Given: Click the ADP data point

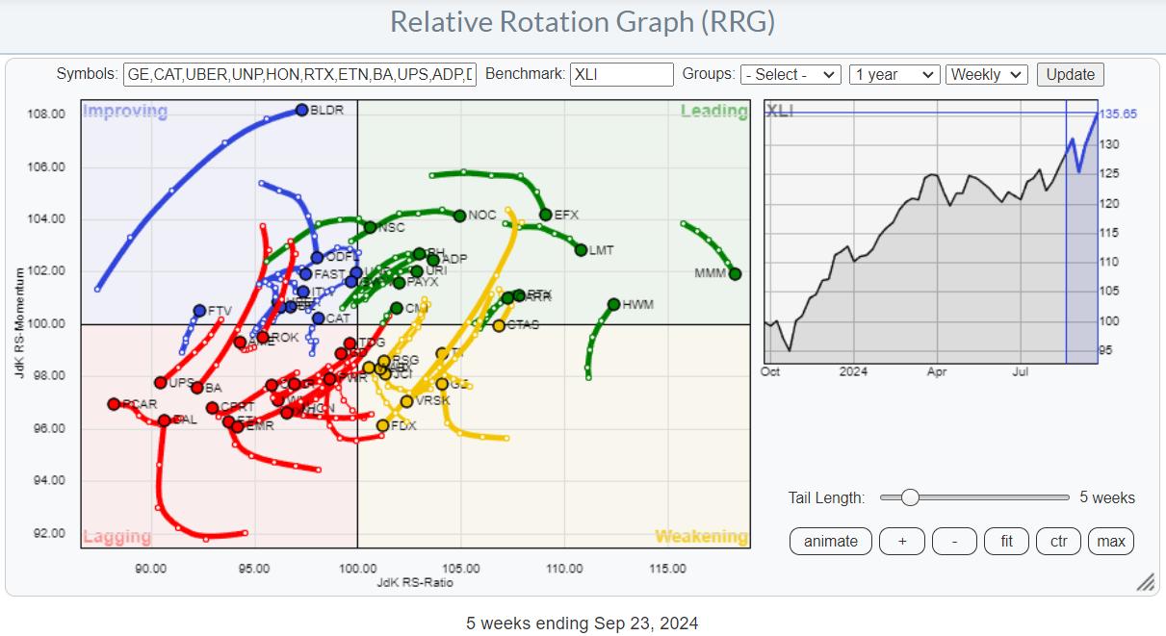Looking at the screenshot, I should tap(433, 260).
